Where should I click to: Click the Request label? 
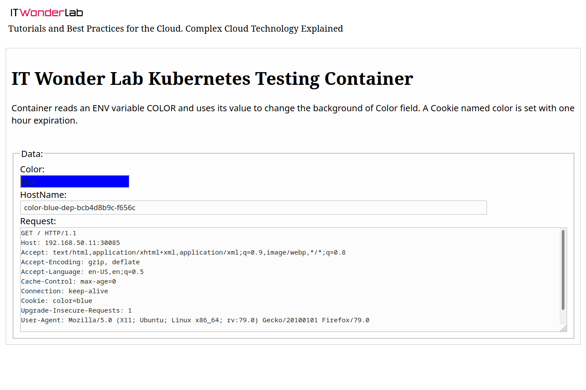[38, 221]
